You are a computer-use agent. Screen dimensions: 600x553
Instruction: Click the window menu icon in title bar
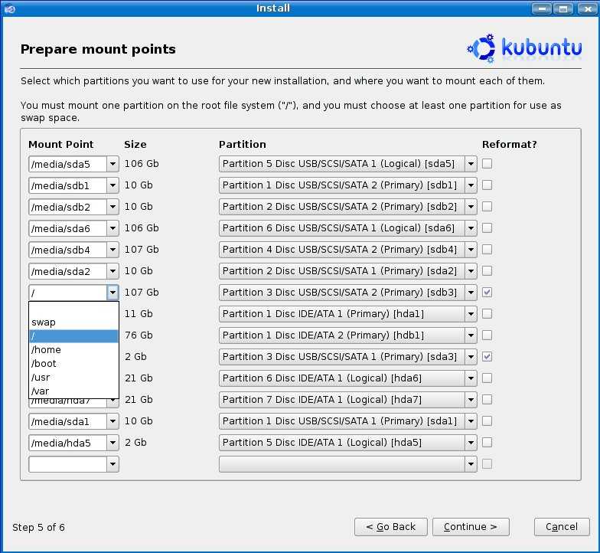click(7, 8)
